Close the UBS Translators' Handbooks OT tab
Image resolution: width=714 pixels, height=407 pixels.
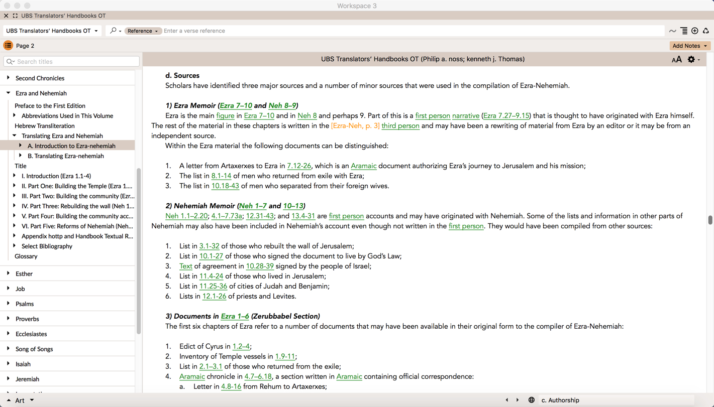coord(6,16)
